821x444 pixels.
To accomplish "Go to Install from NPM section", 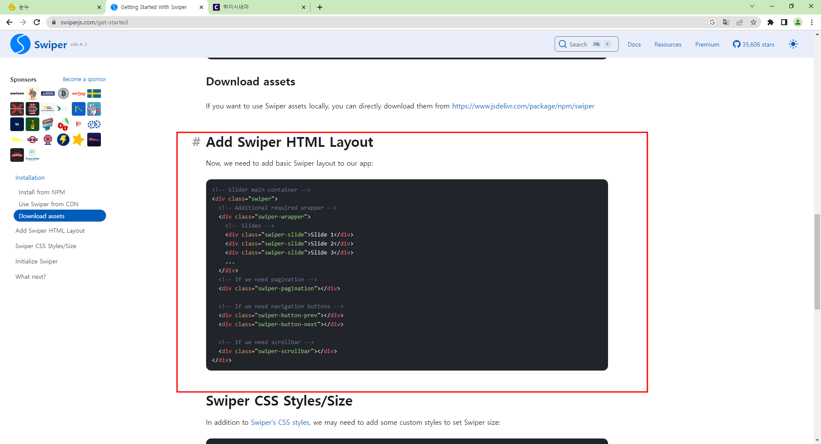I will pyautogui.click(x=42, y=192).
